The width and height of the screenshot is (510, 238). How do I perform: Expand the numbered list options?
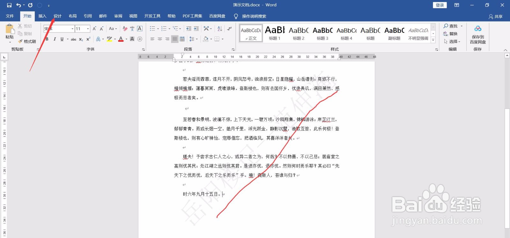point(169,29)
